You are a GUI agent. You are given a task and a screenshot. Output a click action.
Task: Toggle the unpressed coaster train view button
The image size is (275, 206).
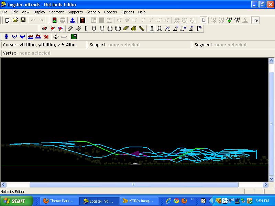(38, 37)
